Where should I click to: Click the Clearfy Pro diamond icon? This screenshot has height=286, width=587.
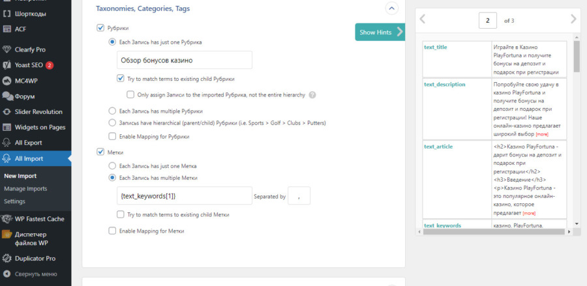pos(7,50)
